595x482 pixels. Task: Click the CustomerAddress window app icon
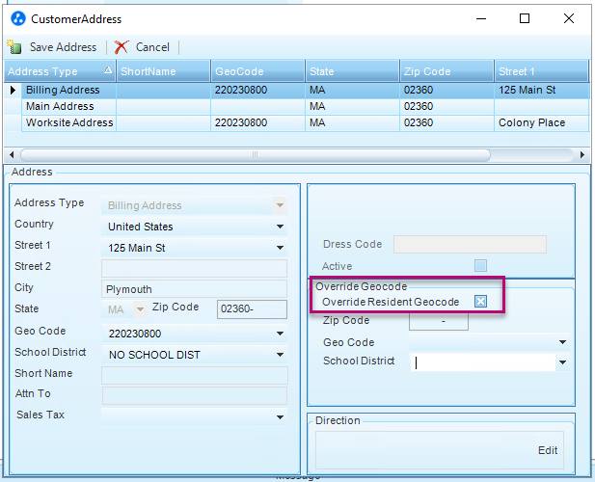tap(17, 18)
